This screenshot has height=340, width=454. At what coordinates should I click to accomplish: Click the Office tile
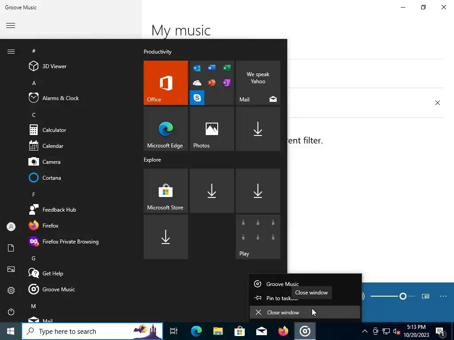pyautogui.click(x=166, y=83)
